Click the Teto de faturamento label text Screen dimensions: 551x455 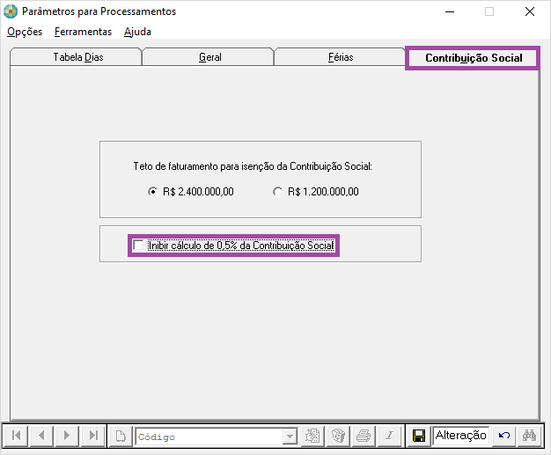(253, 166)
